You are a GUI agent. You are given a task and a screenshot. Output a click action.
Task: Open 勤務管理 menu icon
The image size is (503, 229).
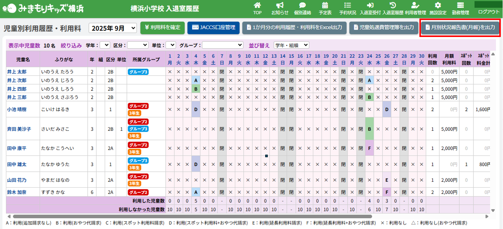(460, 6)
